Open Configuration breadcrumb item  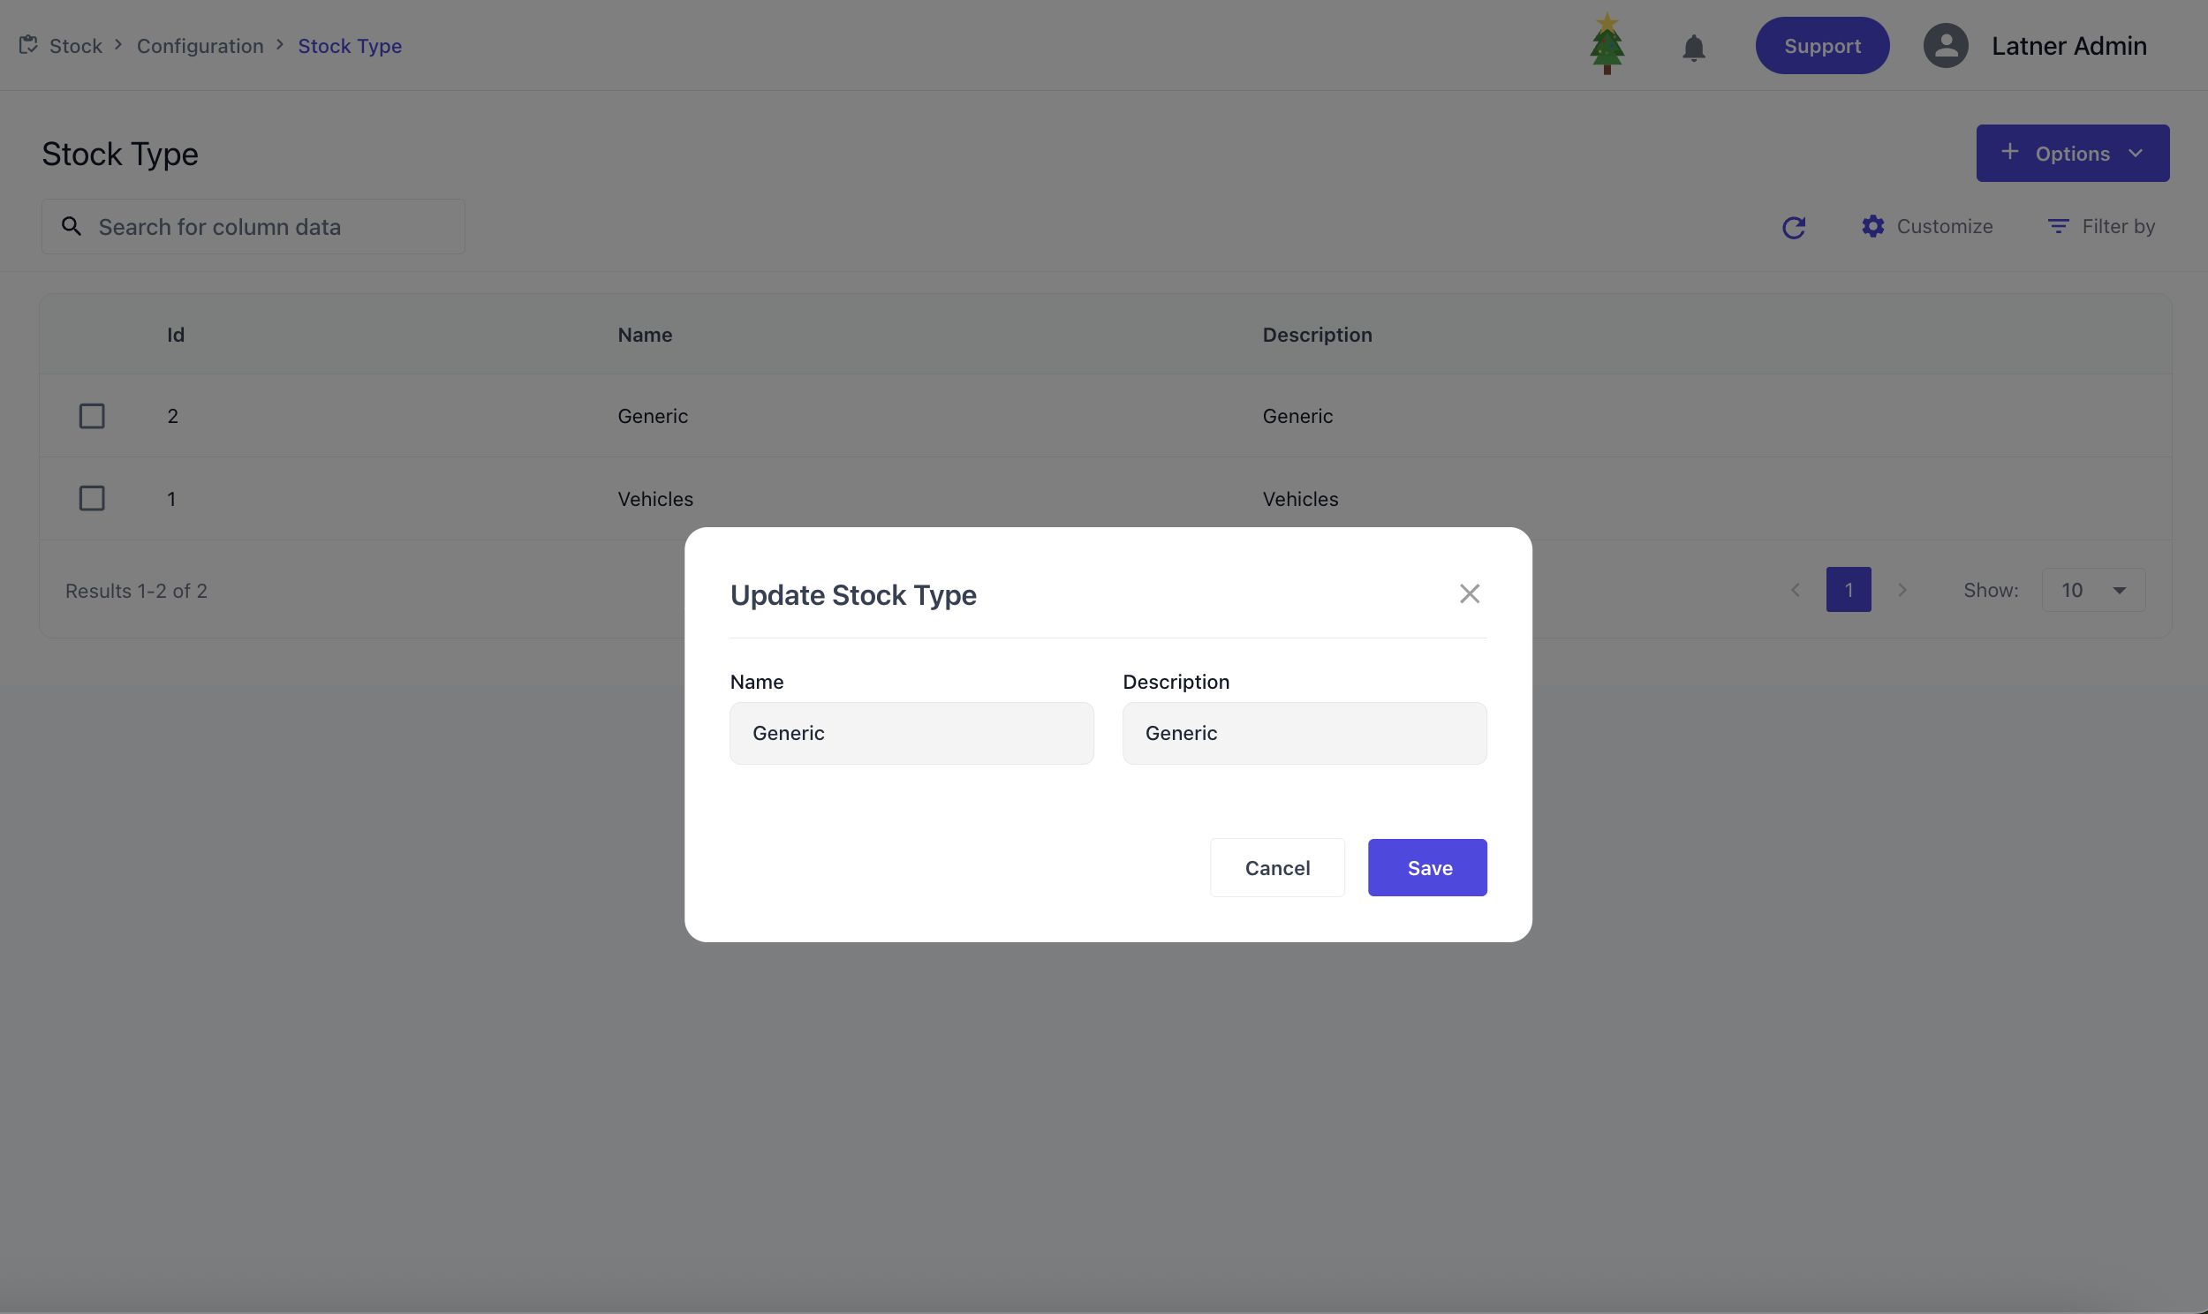200,46
